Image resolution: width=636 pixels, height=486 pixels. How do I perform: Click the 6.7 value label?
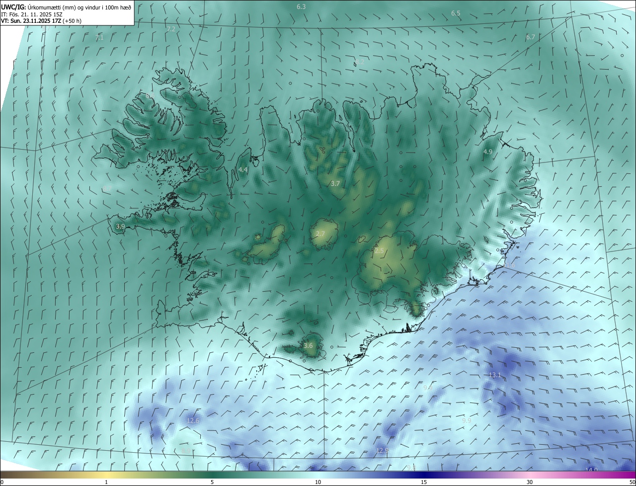(x=531, y=37)
